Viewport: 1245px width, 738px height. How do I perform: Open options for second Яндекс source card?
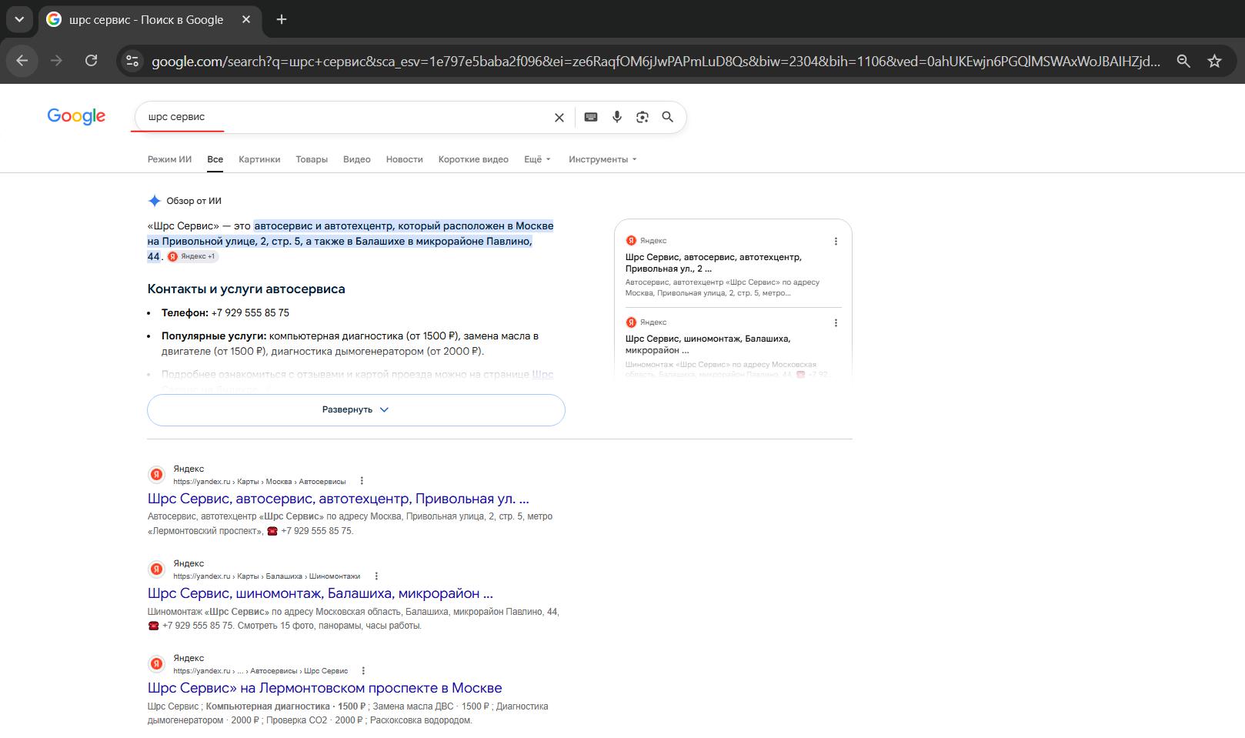tap(836, 322)
